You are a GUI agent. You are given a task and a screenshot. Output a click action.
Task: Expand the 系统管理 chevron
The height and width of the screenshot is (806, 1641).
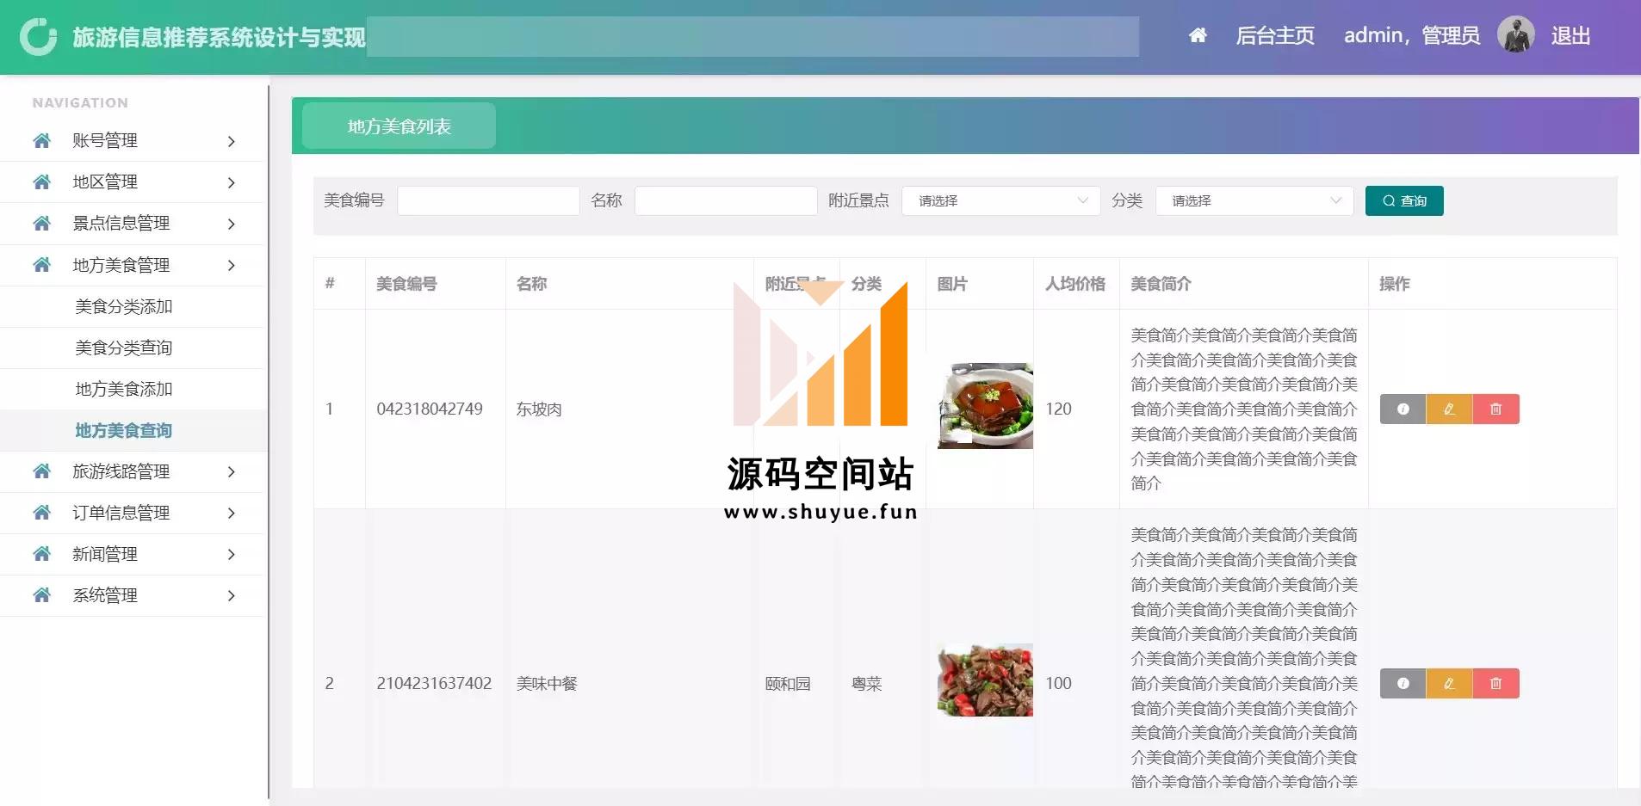(231, 595)
